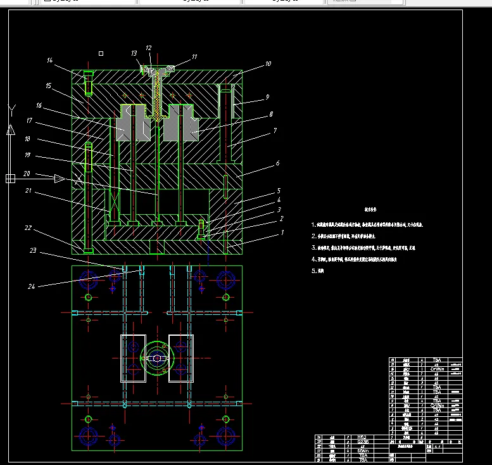
Task: Click part balloon number 19
Action: tap(27, 155)
